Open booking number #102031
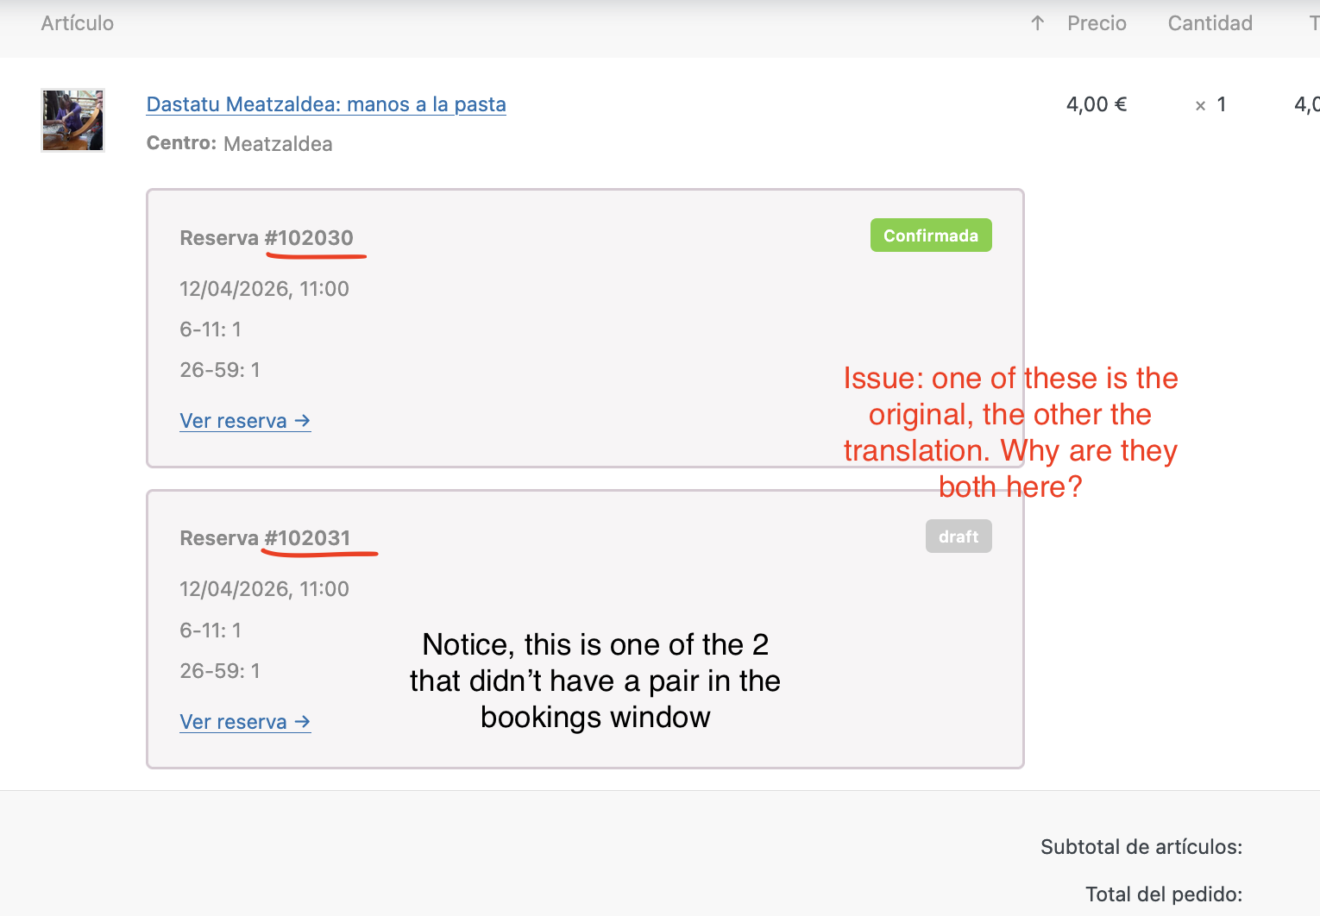Screen dimensions: 1320x916 [x=308, y=538]
